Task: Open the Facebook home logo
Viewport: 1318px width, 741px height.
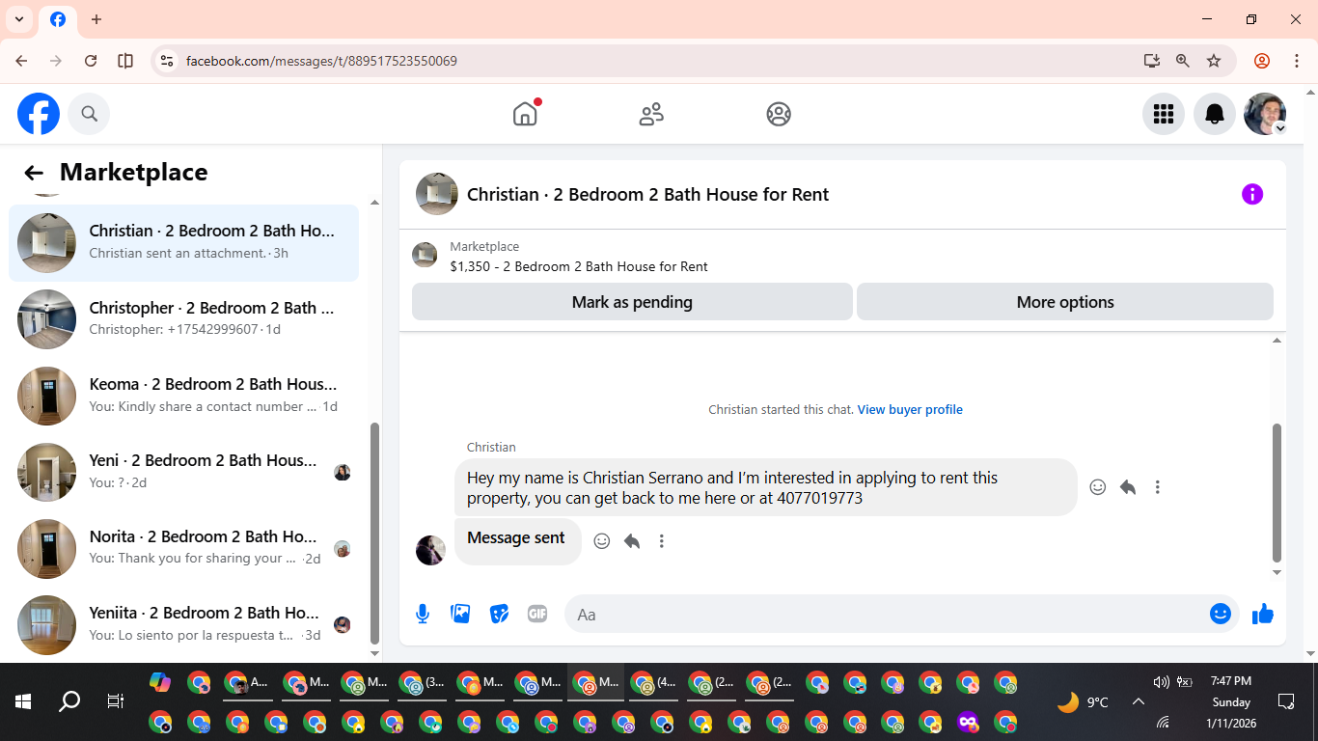Action: [x=39, y=114]
